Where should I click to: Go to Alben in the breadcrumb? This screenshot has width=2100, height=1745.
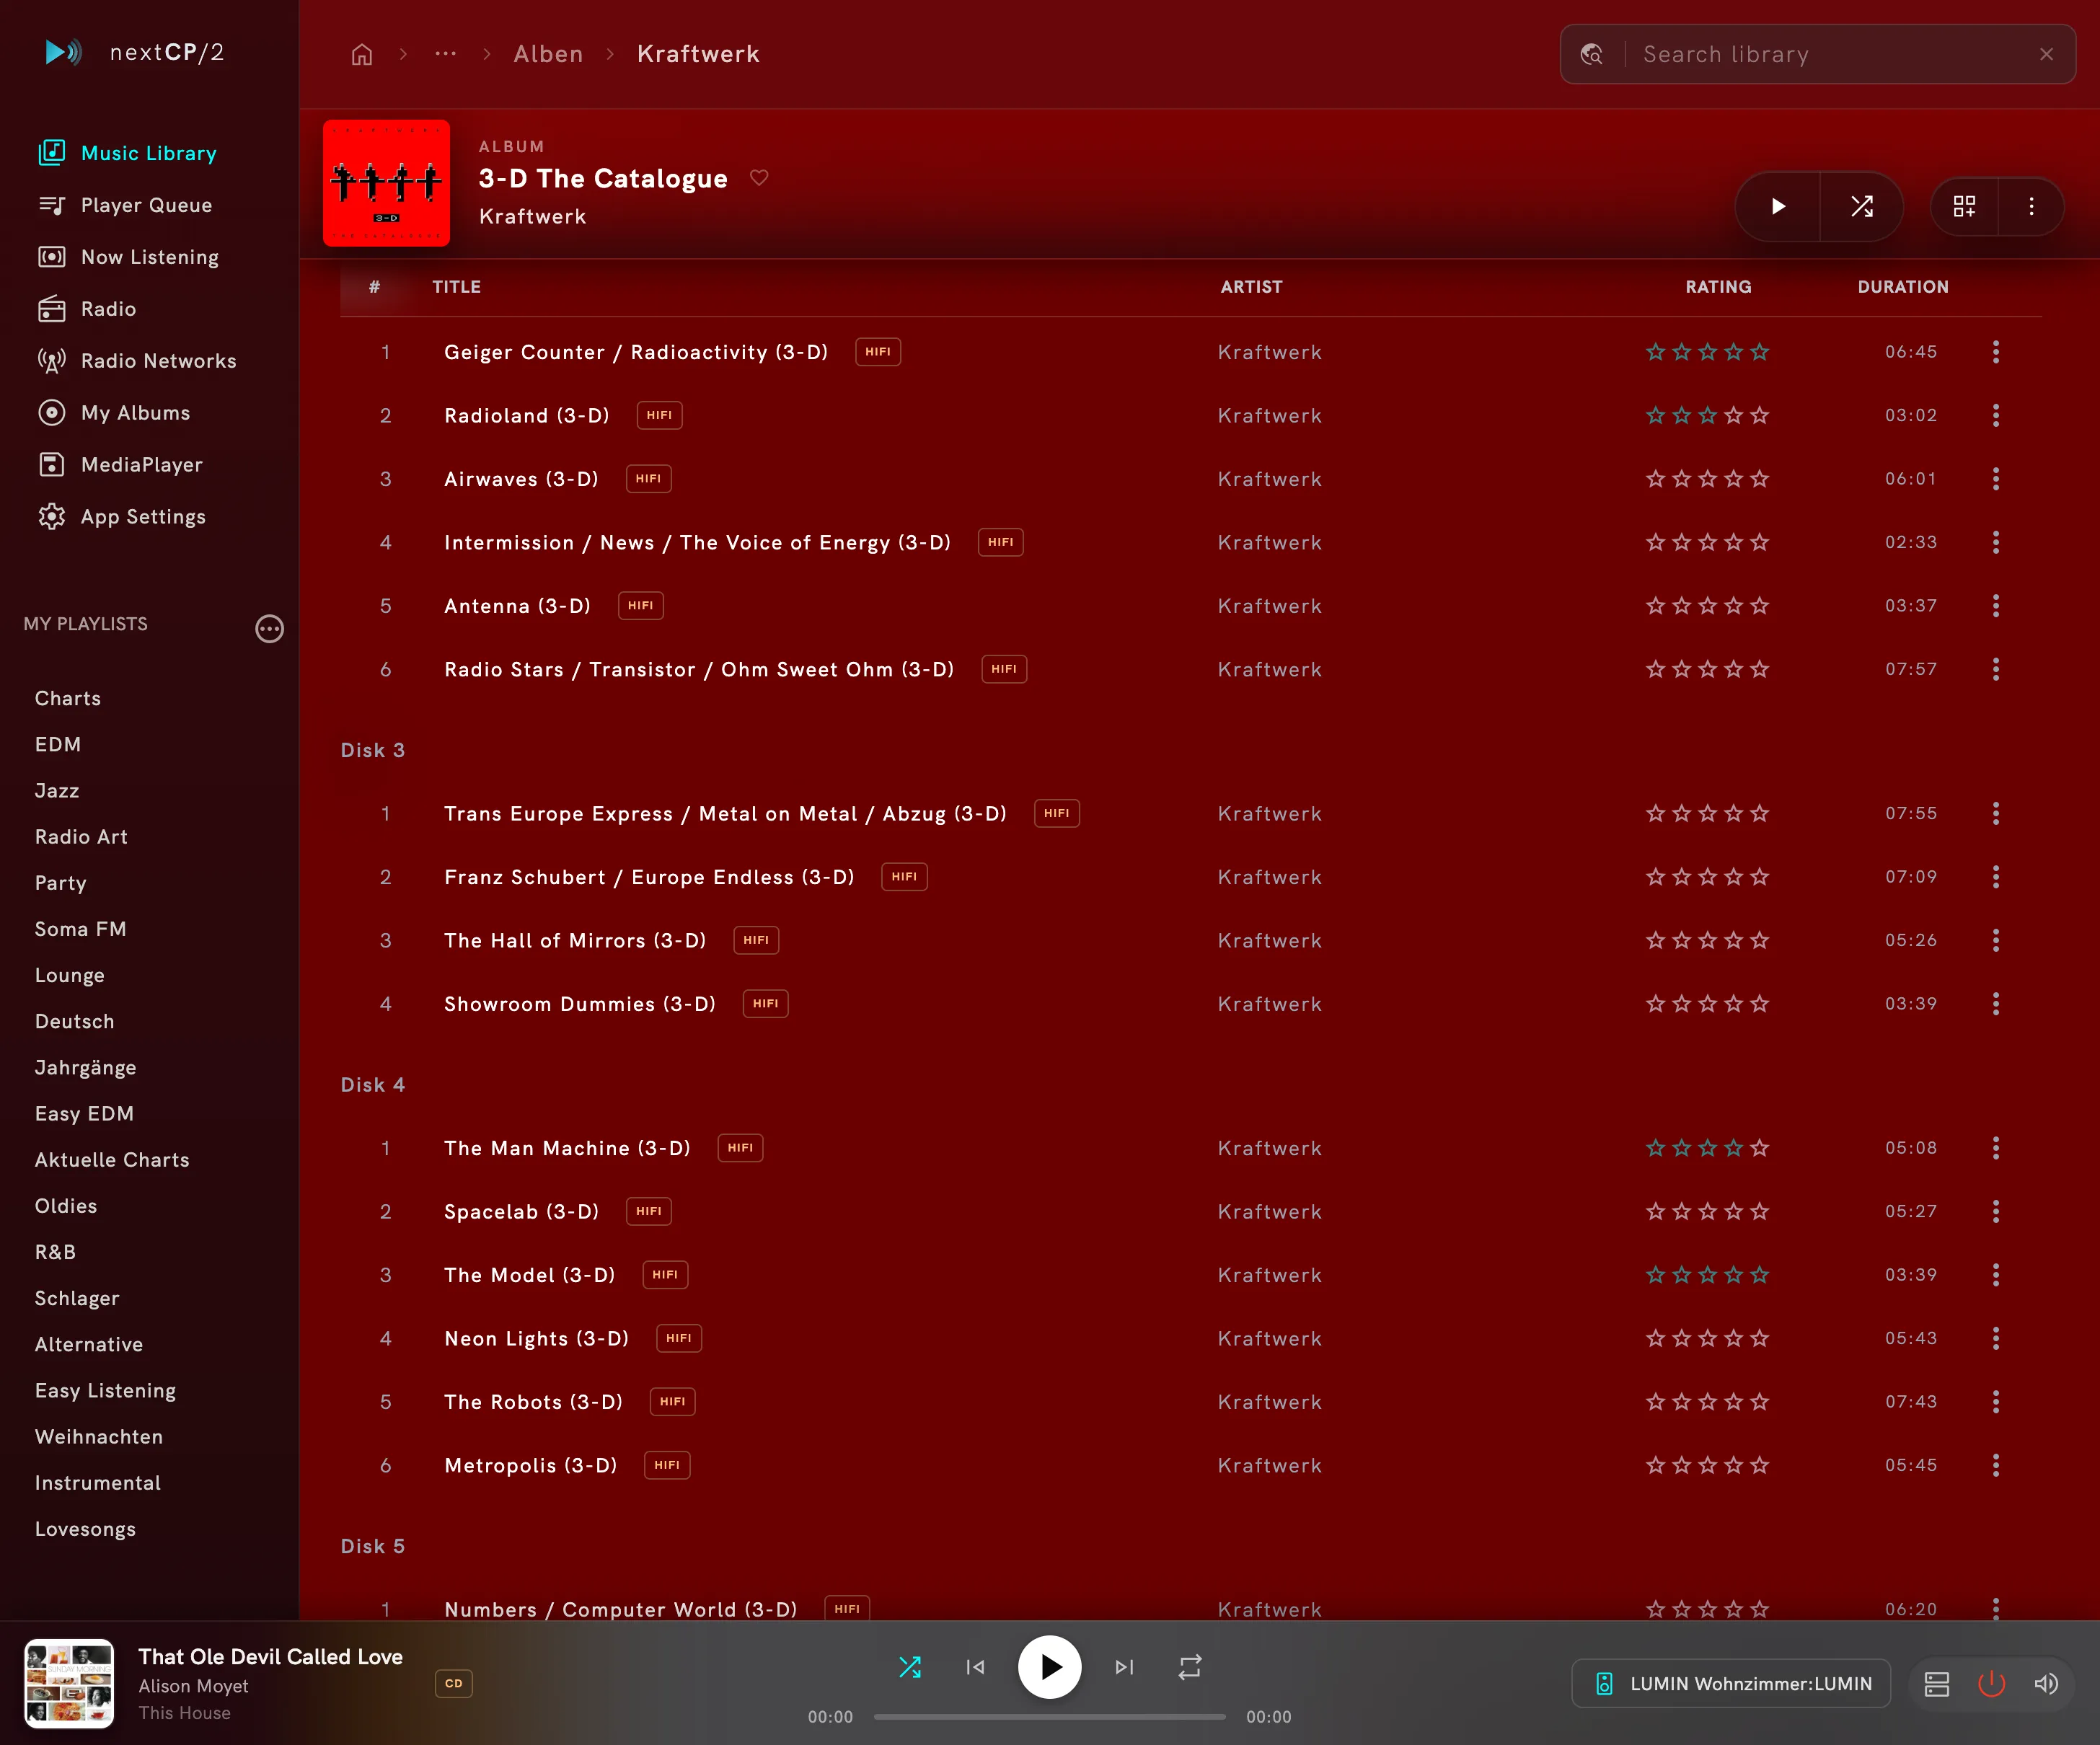[548, 54]
